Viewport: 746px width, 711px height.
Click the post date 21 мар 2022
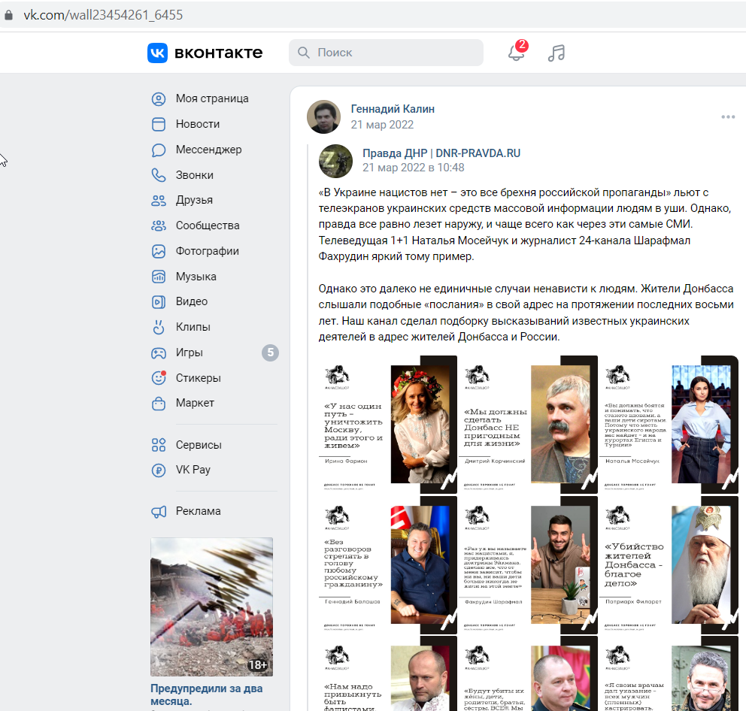point(382,125)
